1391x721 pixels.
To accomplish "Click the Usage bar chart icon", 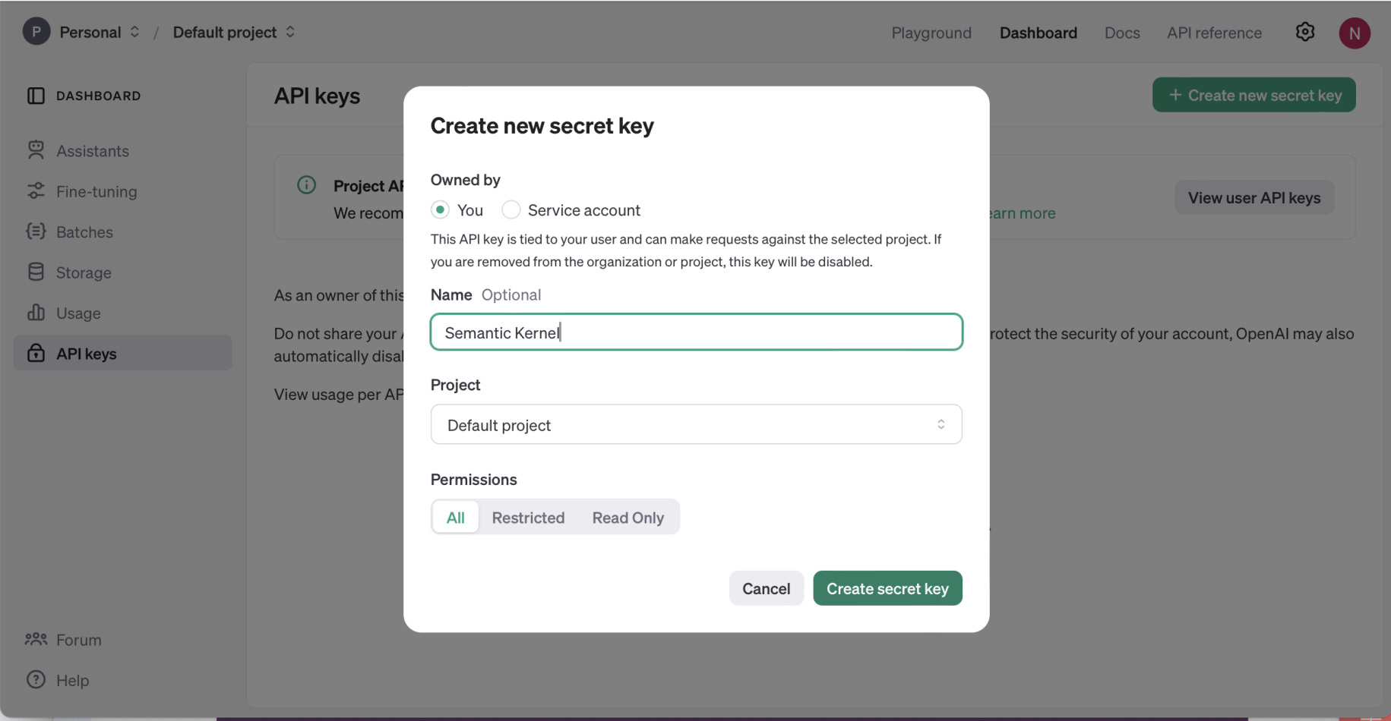I will click(36, 313).
